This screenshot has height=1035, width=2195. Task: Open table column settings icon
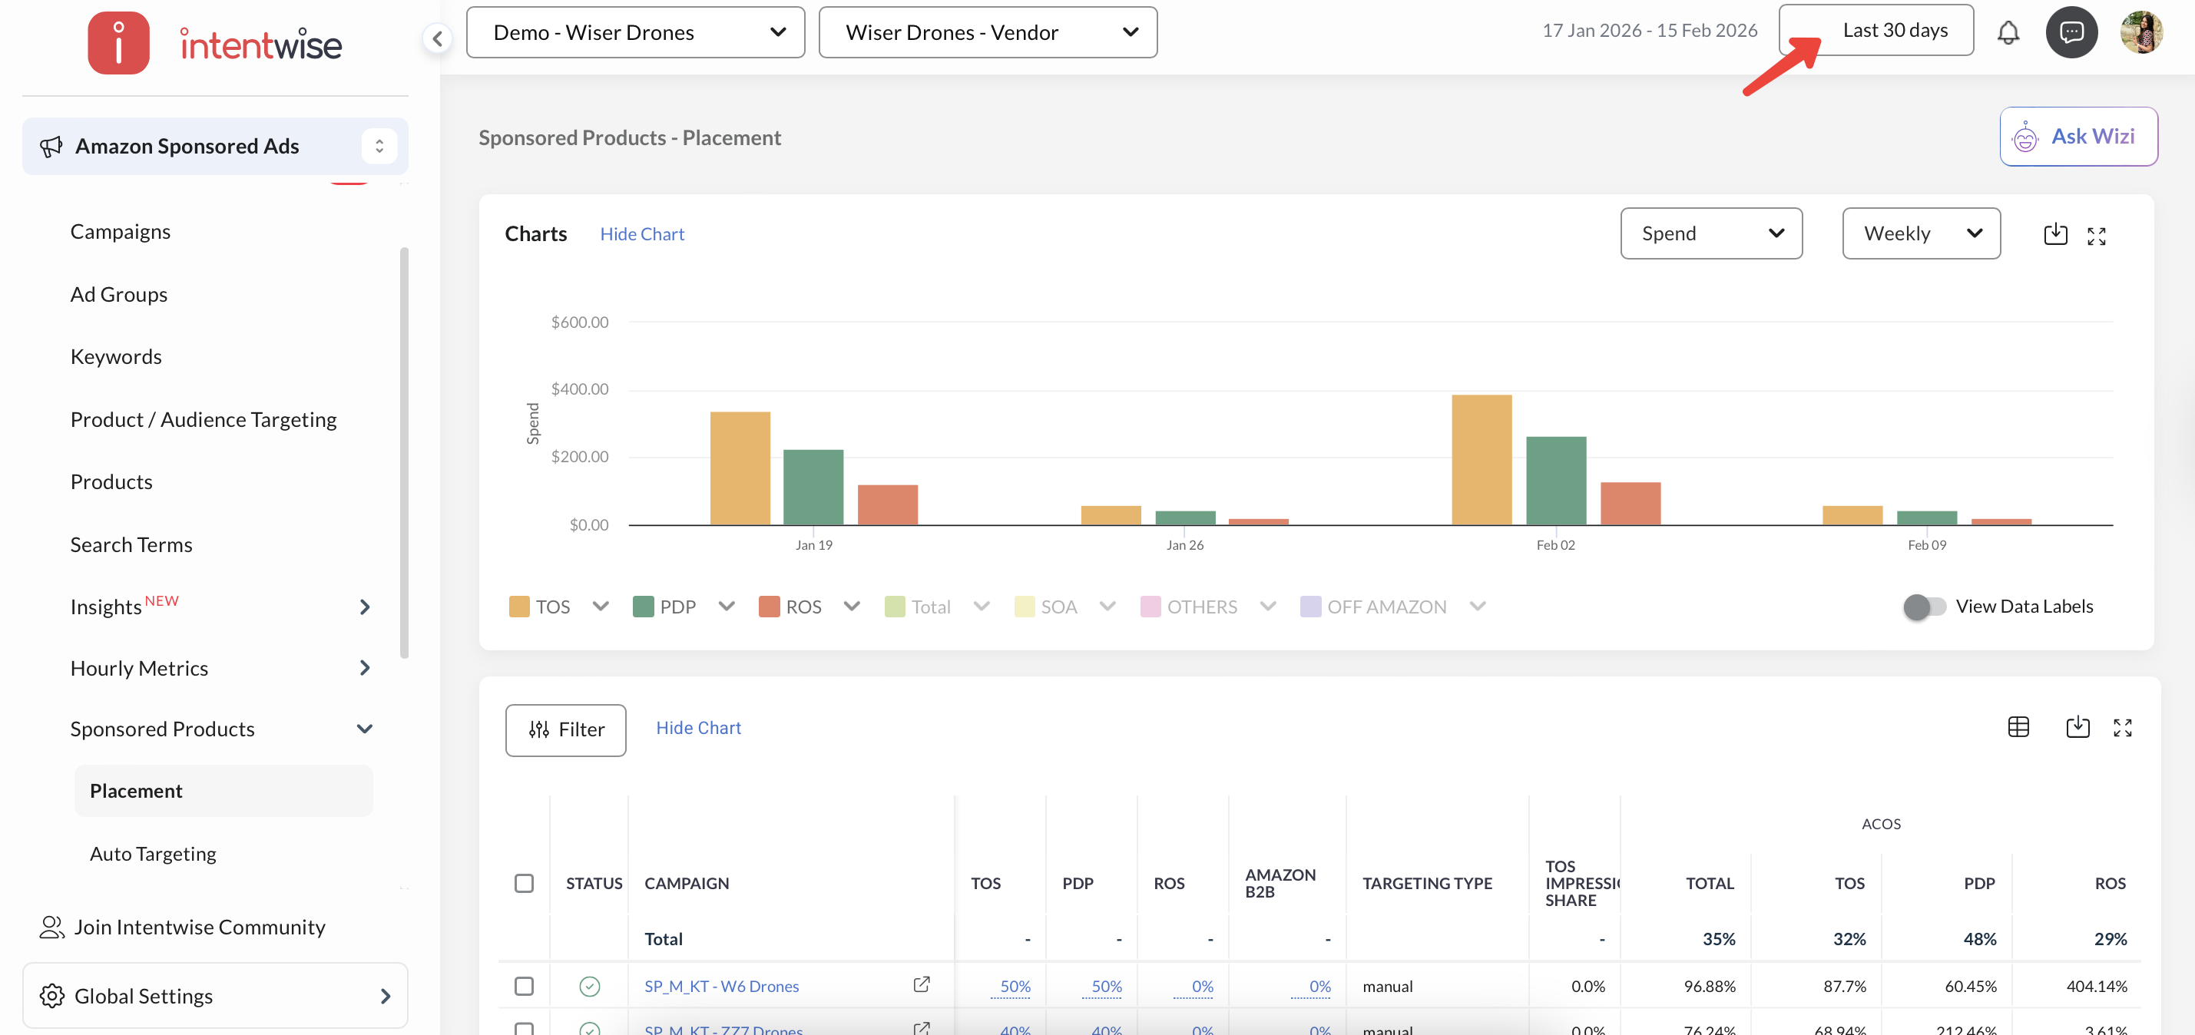[x=2018, y=726]
